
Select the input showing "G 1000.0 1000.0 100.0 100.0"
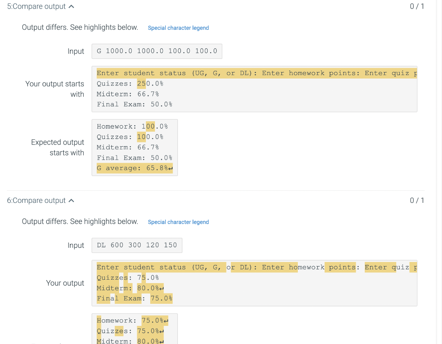[157, 51]
